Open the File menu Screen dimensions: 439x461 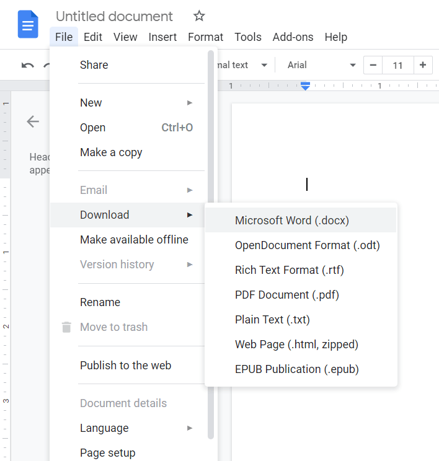pos(64,37)
